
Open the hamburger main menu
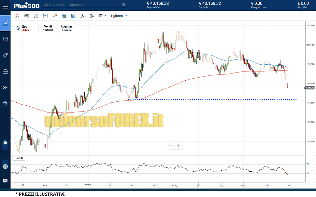5,6
